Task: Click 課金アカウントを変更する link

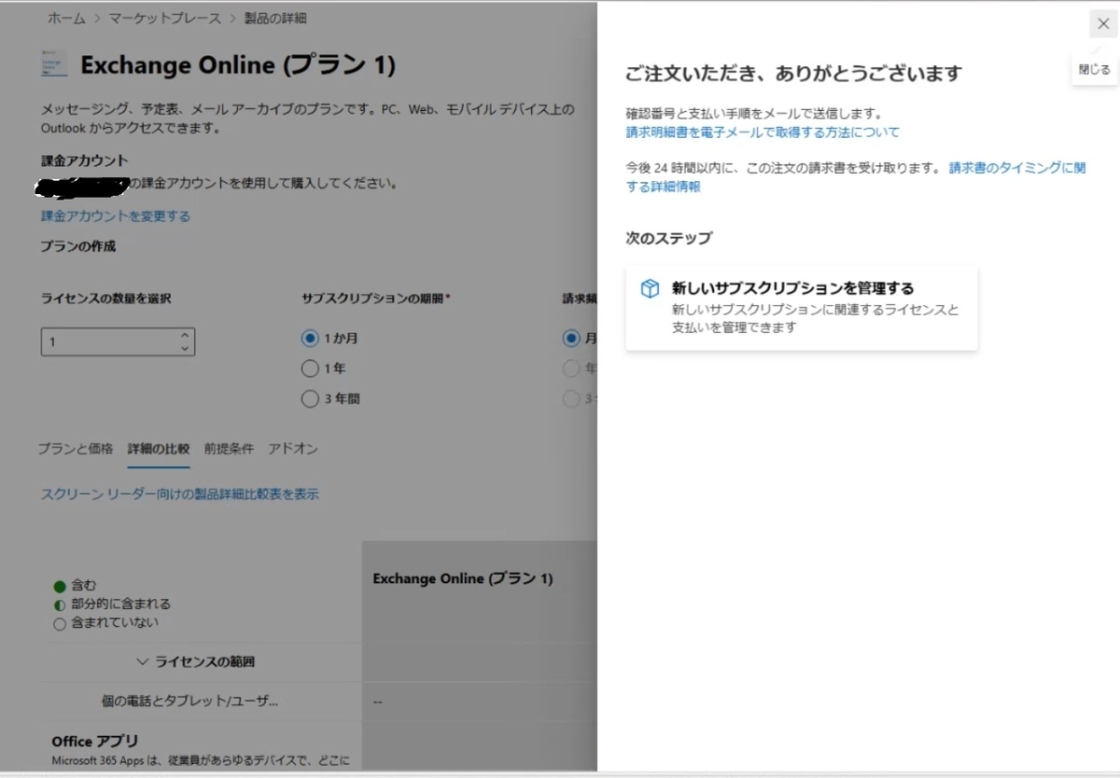Action: click(116, 215)
